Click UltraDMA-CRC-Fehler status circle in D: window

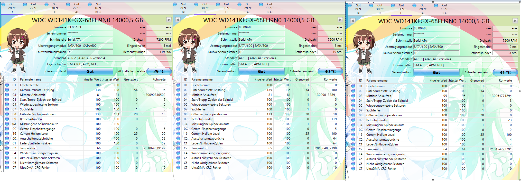pos(7,168)
